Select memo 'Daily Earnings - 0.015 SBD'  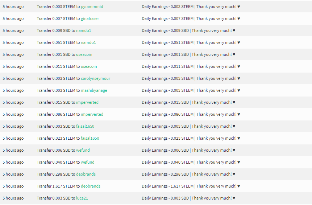point(165,102)
